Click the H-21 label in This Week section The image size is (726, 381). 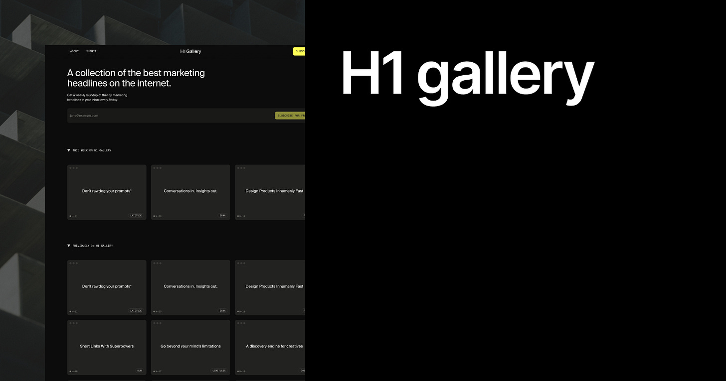click(74, 216)
